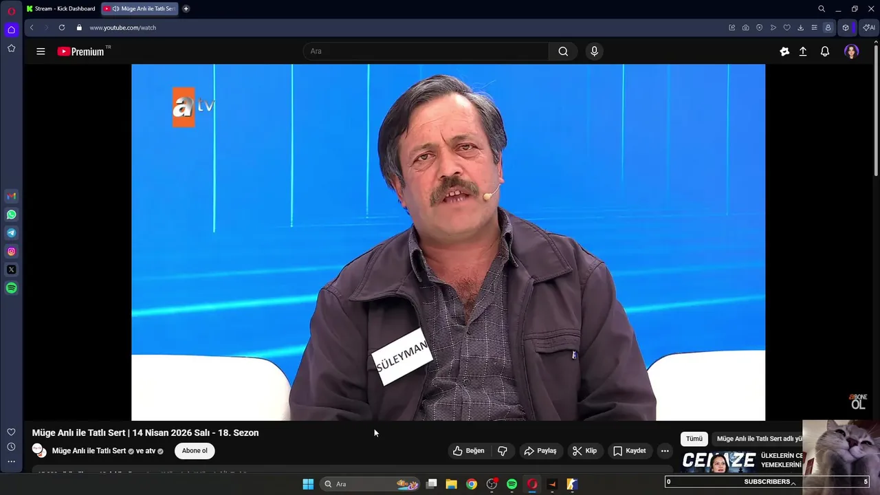880x495 pixels.
Task: Open browser edit-page pencil icon
Action: click(732, 27)
